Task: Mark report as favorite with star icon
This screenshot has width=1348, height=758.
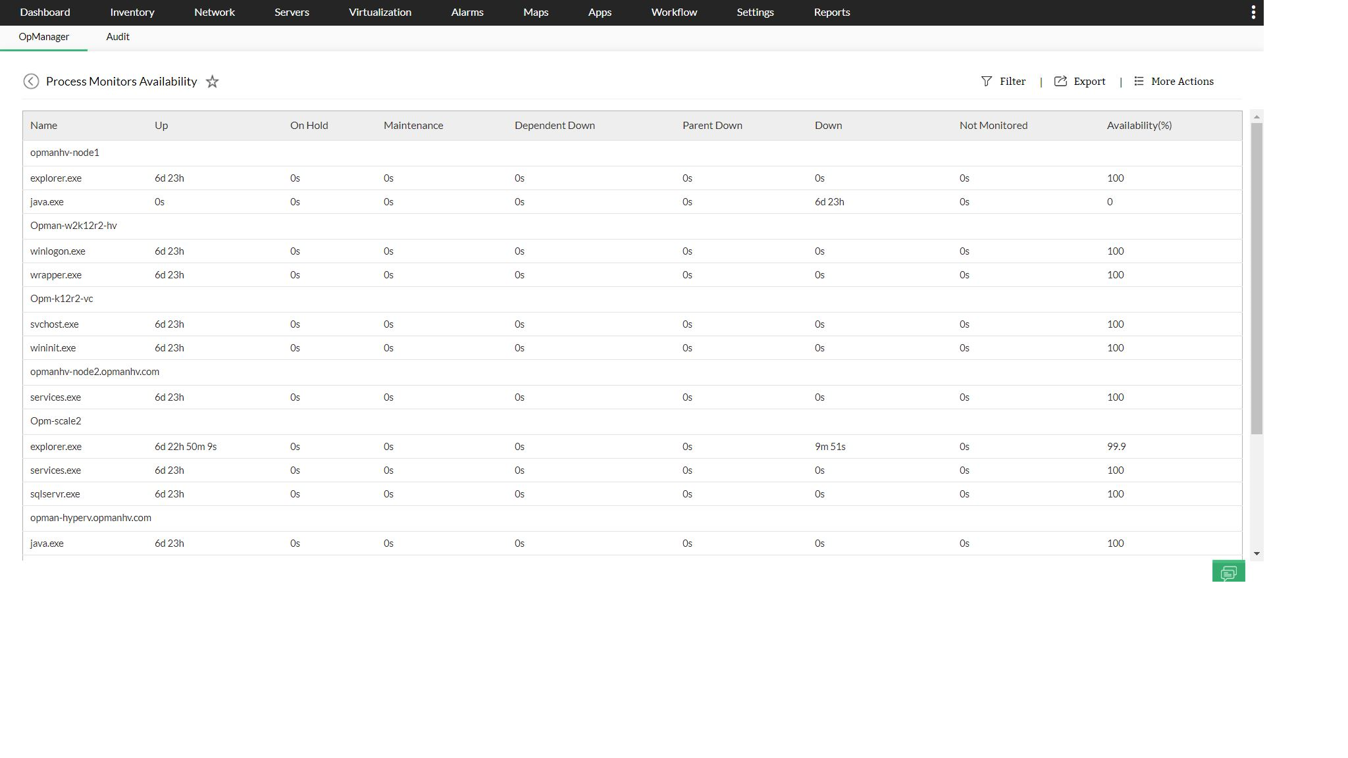Action: point(212,82)
